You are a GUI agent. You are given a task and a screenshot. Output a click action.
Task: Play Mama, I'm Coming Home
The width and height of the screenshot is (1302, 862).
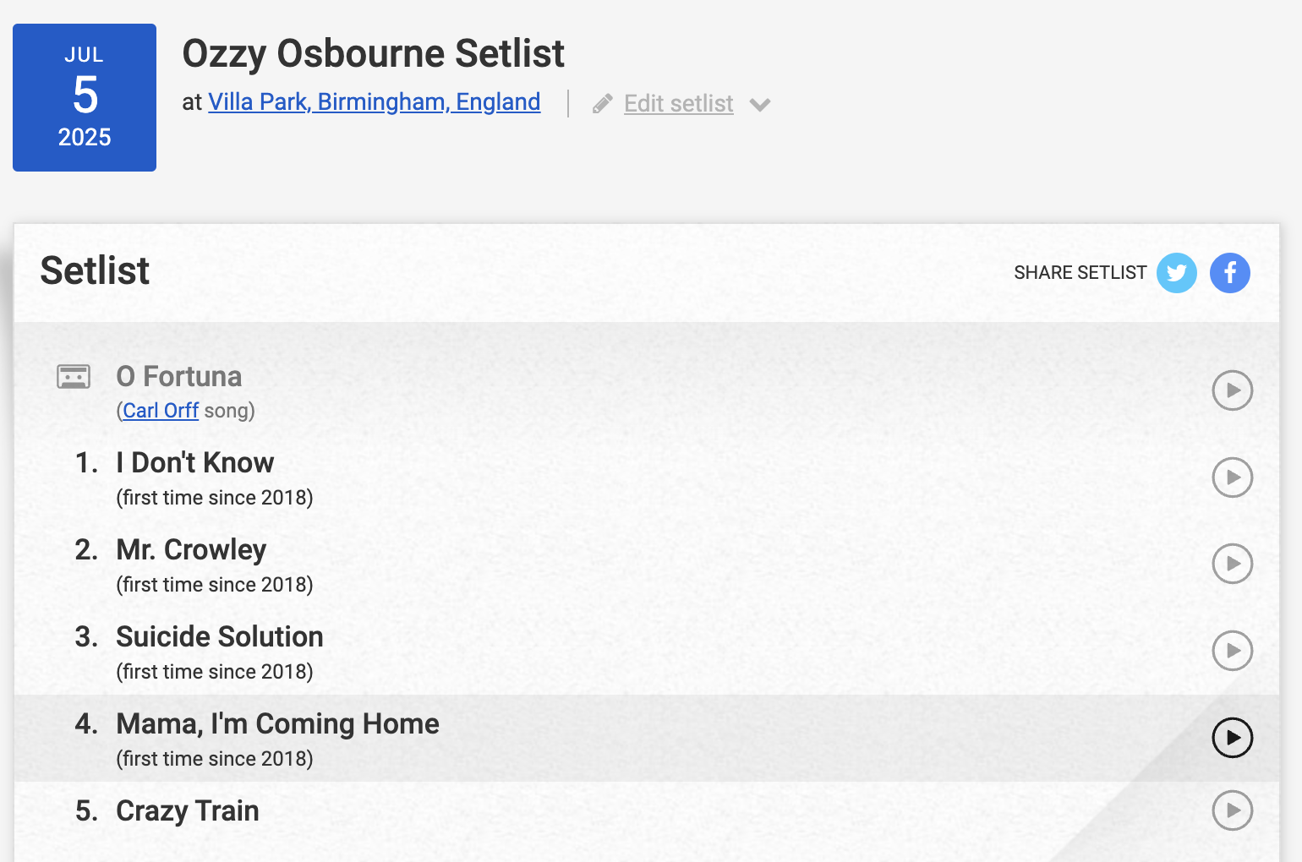click(1233, 738)
